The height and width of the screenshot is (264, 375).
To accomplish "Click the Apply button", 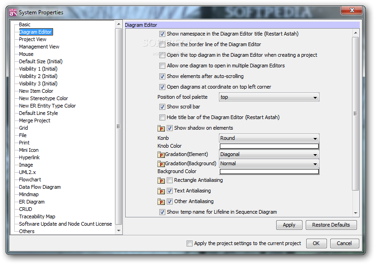I will (x=289, y=225).
